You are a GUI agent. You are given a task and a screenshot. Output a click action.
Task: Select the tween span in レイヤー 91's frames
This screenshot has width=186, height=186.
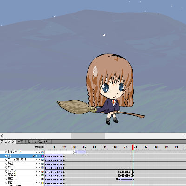(80, 153)
